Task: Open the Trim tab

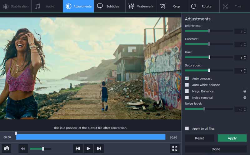Action: 235,6
